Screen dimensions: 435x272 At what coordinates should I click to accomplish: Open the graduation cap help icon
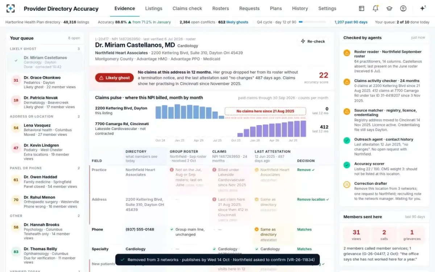389,9
